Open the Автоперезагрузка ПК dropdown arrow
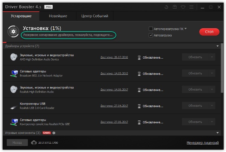The width and height of the screenshot is (226, 152). 185,29
